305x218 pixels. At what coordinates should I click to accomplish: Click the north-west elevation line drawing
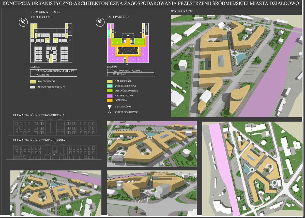[x=55, y=127]
